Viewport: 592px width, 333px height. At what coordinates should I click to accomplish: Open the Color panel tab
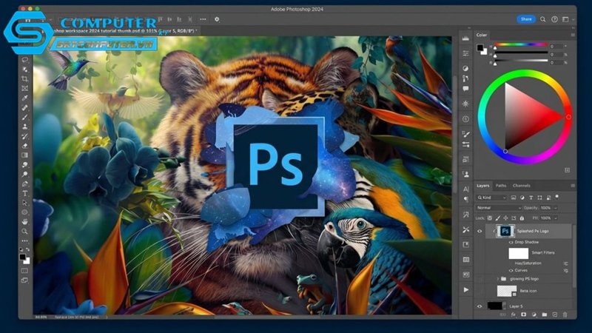482,35
